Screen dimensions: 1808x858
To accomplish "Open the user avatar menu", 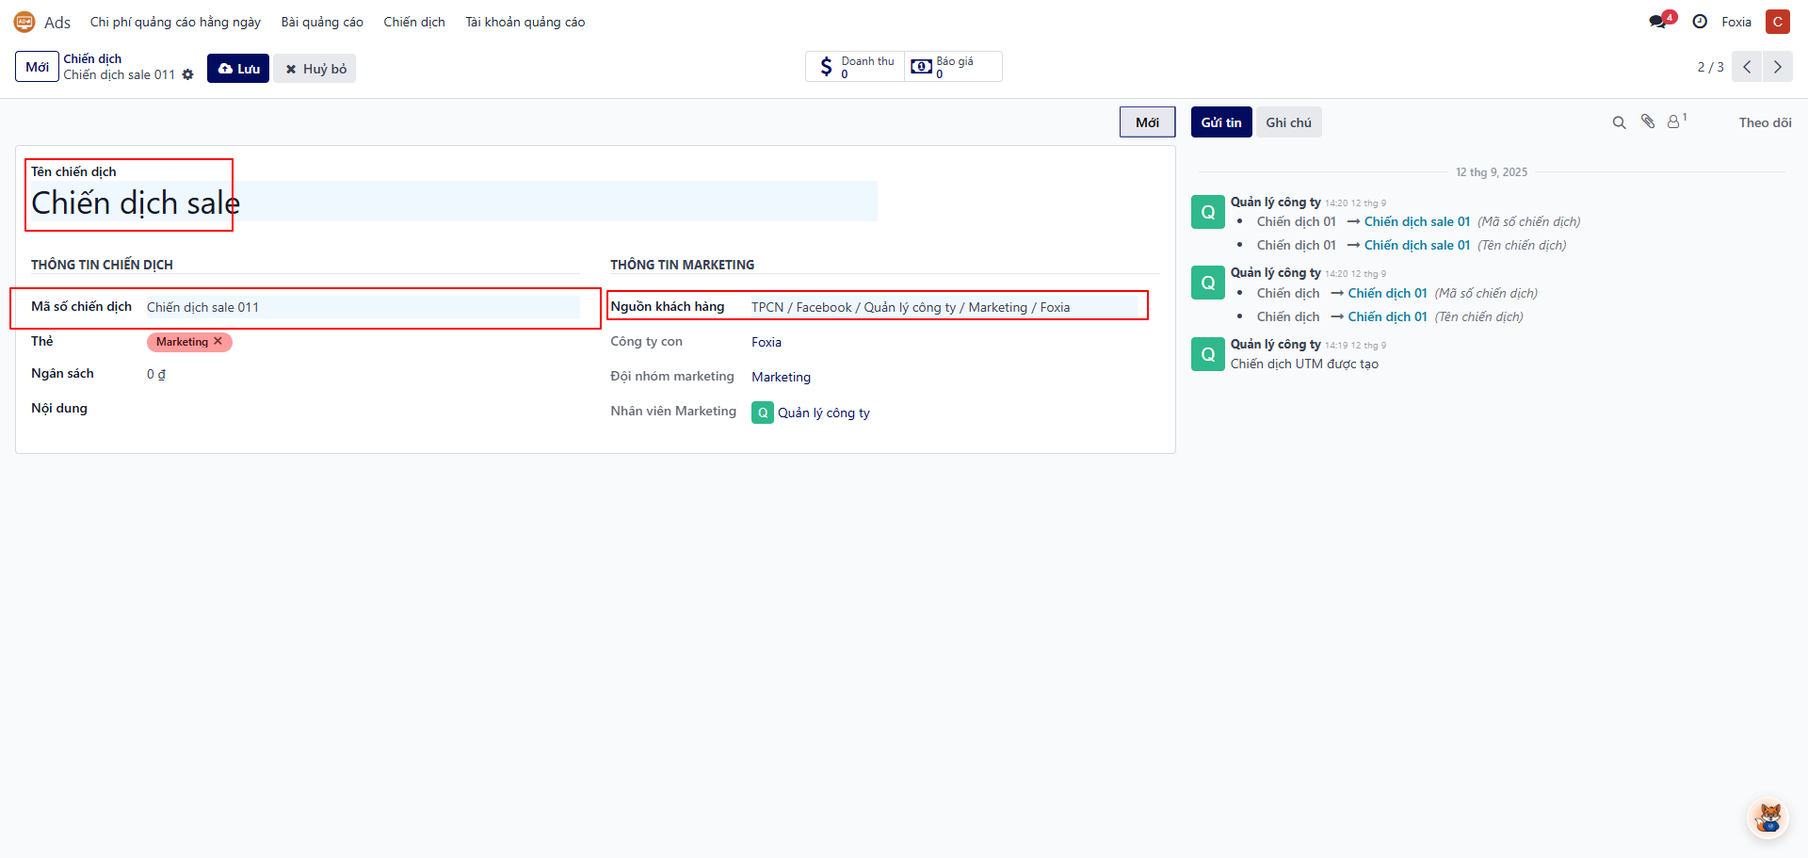I will (x=1777, y=22).
